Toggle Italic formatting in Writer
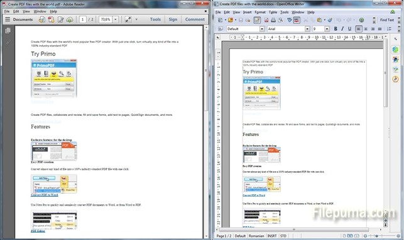This screenshot has height=240, width=404. (x=342, y=29)
